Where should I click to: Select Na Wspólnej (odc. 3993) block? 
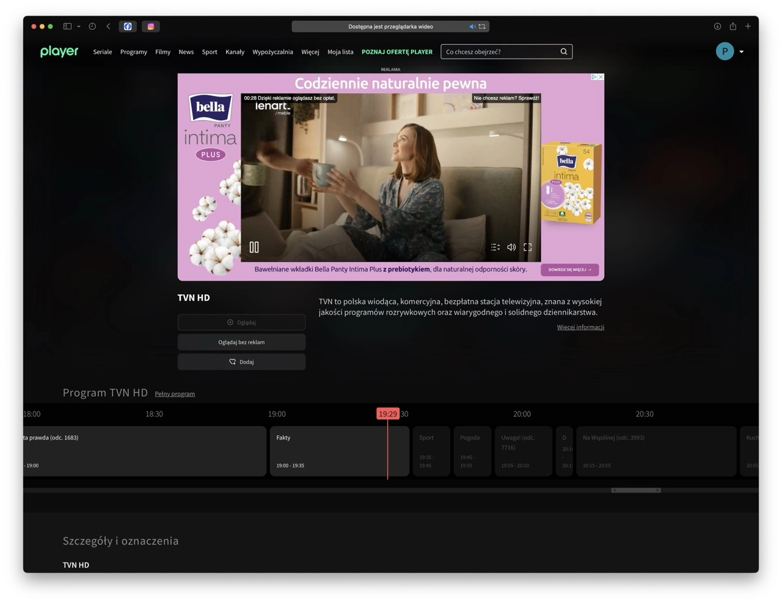coord(656,451)
